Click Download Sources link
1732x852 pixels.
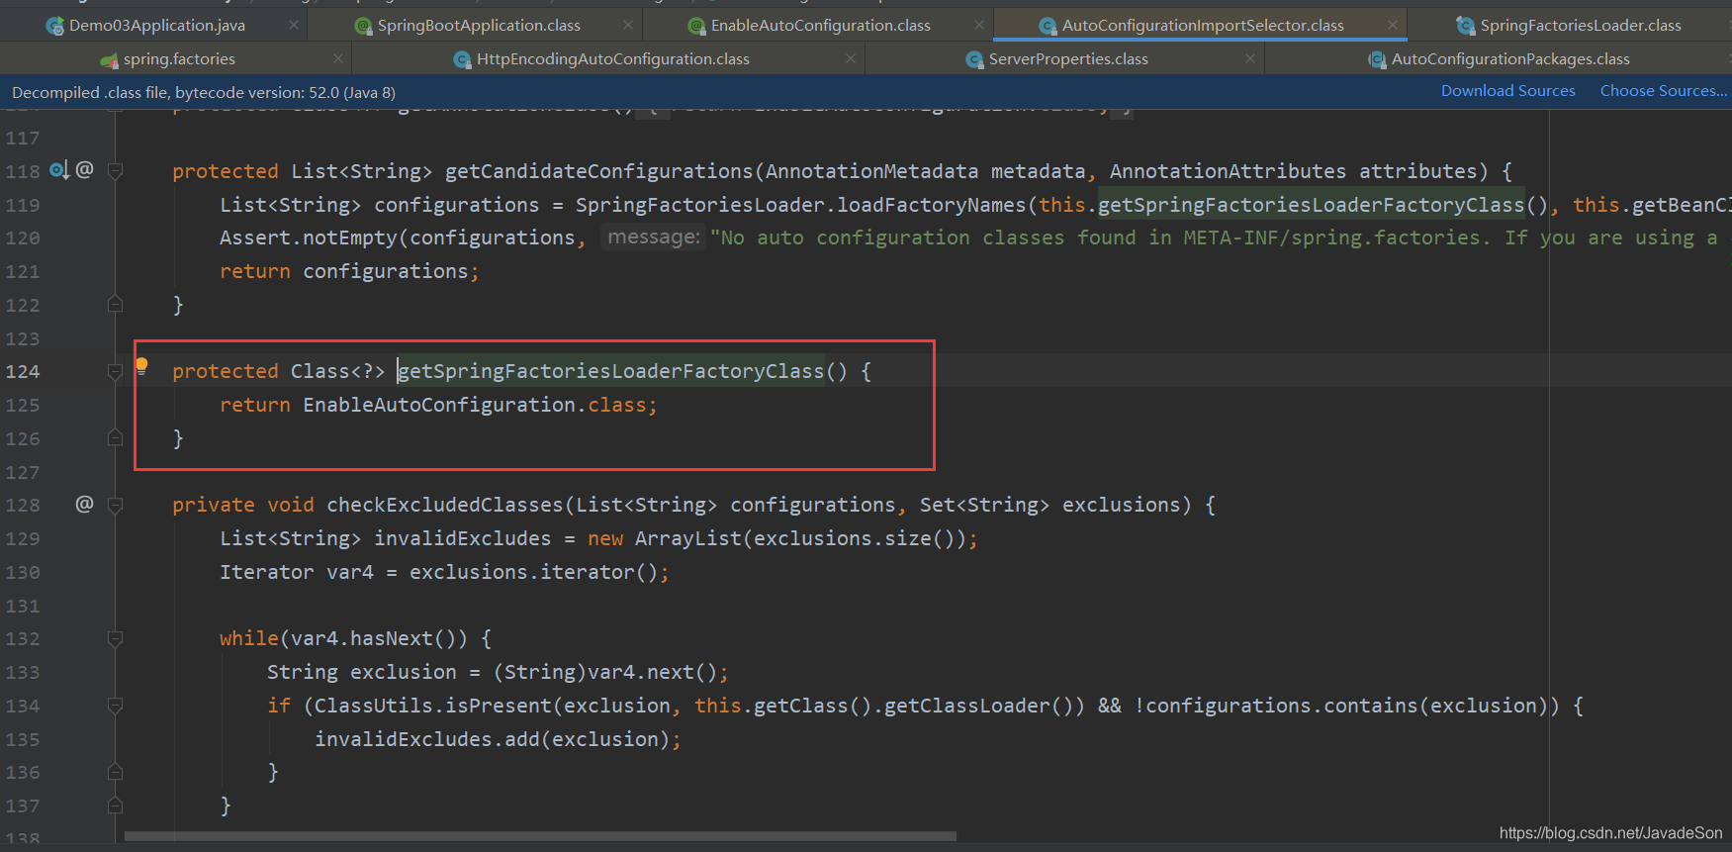tap(1507, 91)
